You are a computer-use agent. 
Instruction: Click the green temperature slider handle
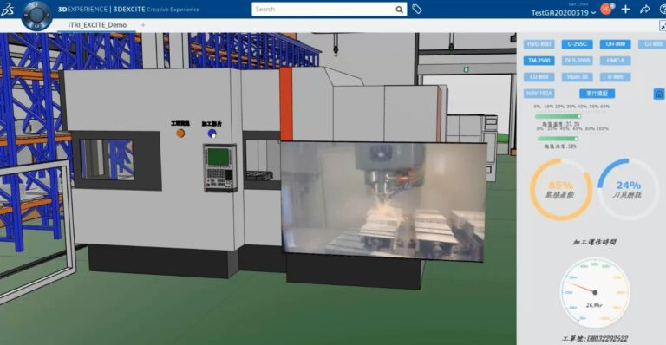[579, 116]
